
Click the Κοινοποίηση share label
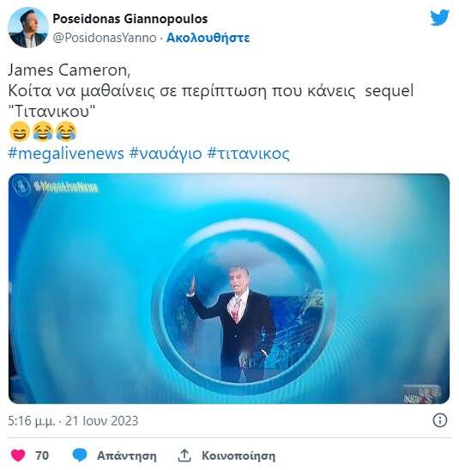(x=239, y=455)
